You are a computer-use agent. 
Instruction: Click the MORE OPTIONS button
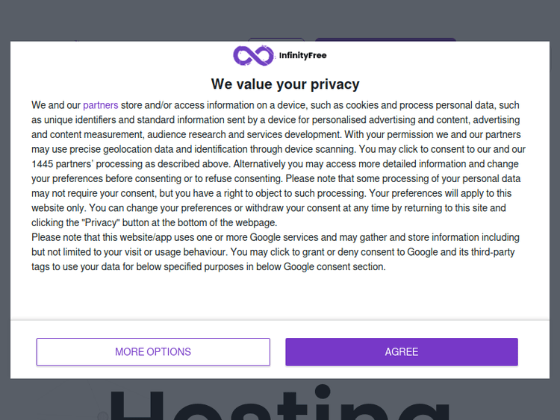[153, 352]
